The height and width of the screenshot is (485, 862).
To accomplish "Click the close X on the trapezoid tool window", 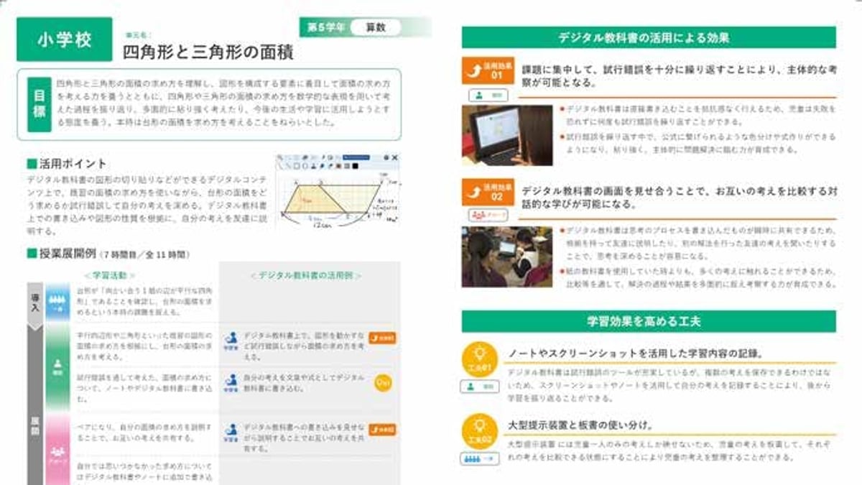I will point(394,157).
